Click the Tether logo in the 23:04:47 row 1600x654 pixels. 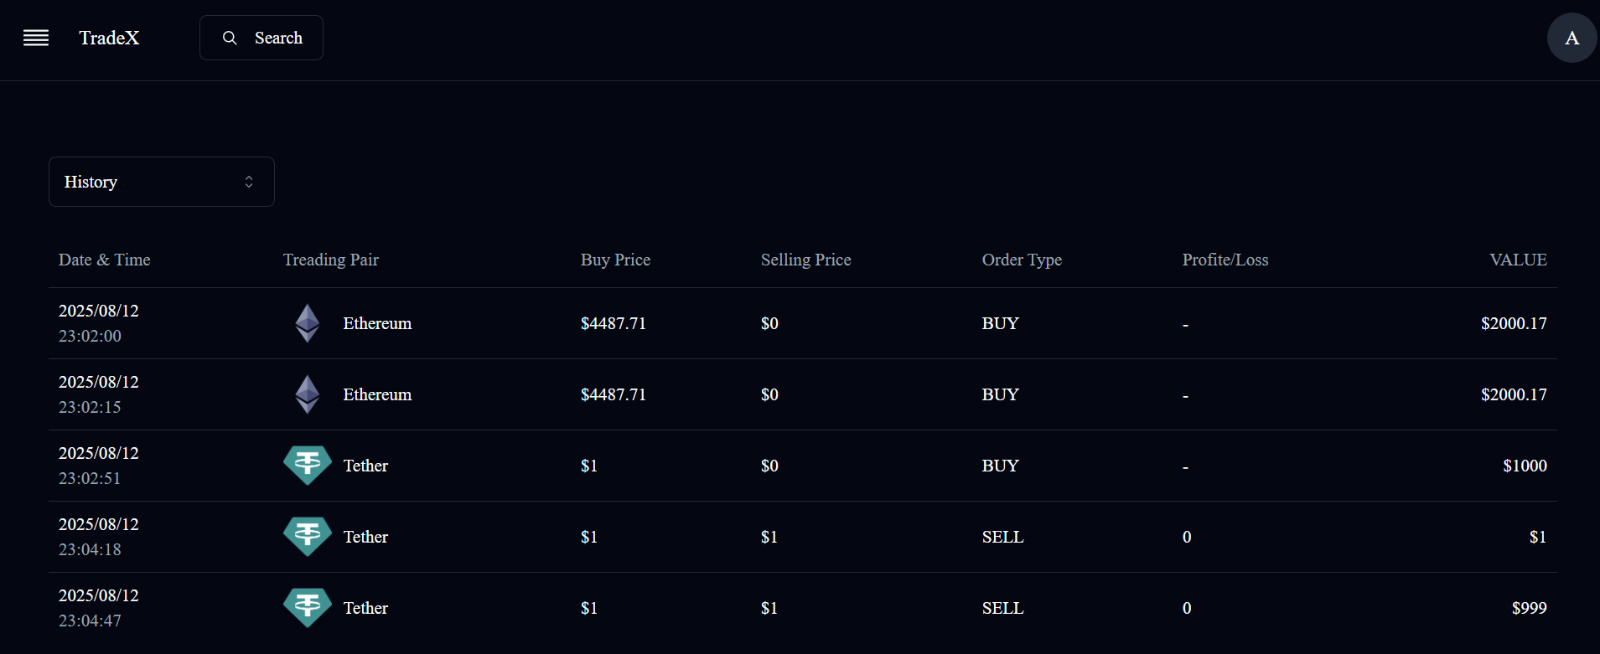coord(308,608)
